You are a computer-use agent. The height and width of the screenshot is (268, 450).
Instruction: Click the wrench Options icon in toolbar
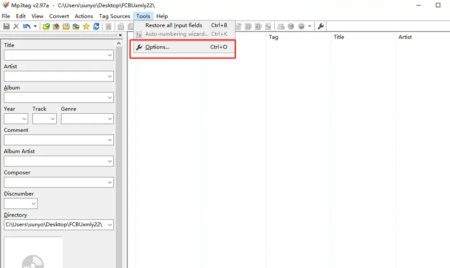pos(321,26)
